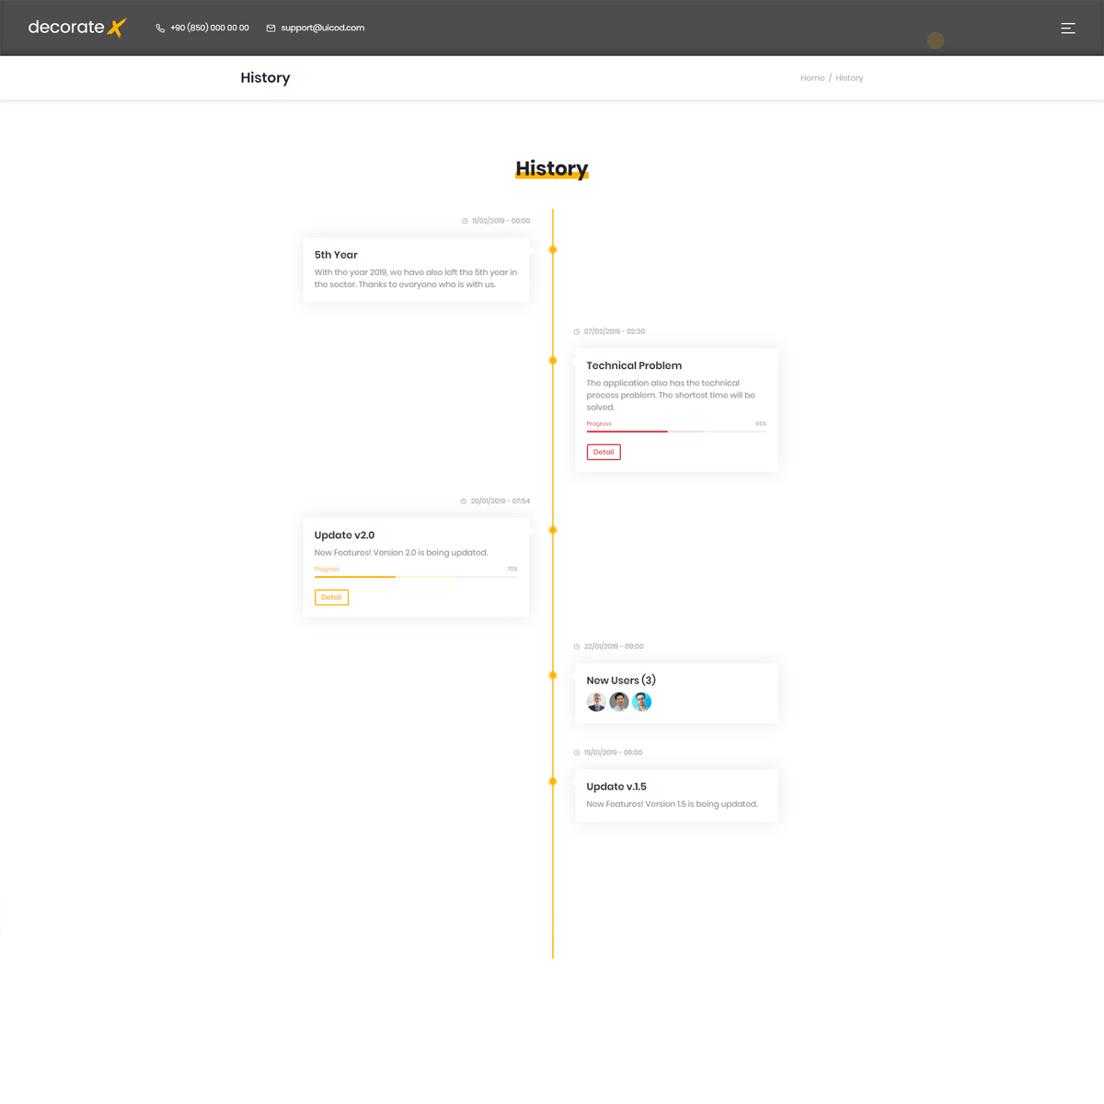Click the envelope email icon
The width and height of the screenshot is (1104, 1104).
coord(270,29)
